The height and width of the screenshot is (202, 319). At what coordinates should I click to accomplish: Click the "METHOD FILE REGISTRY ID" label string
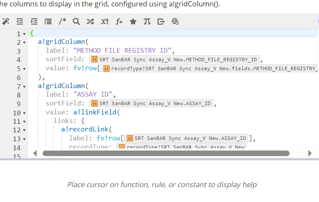122,51
